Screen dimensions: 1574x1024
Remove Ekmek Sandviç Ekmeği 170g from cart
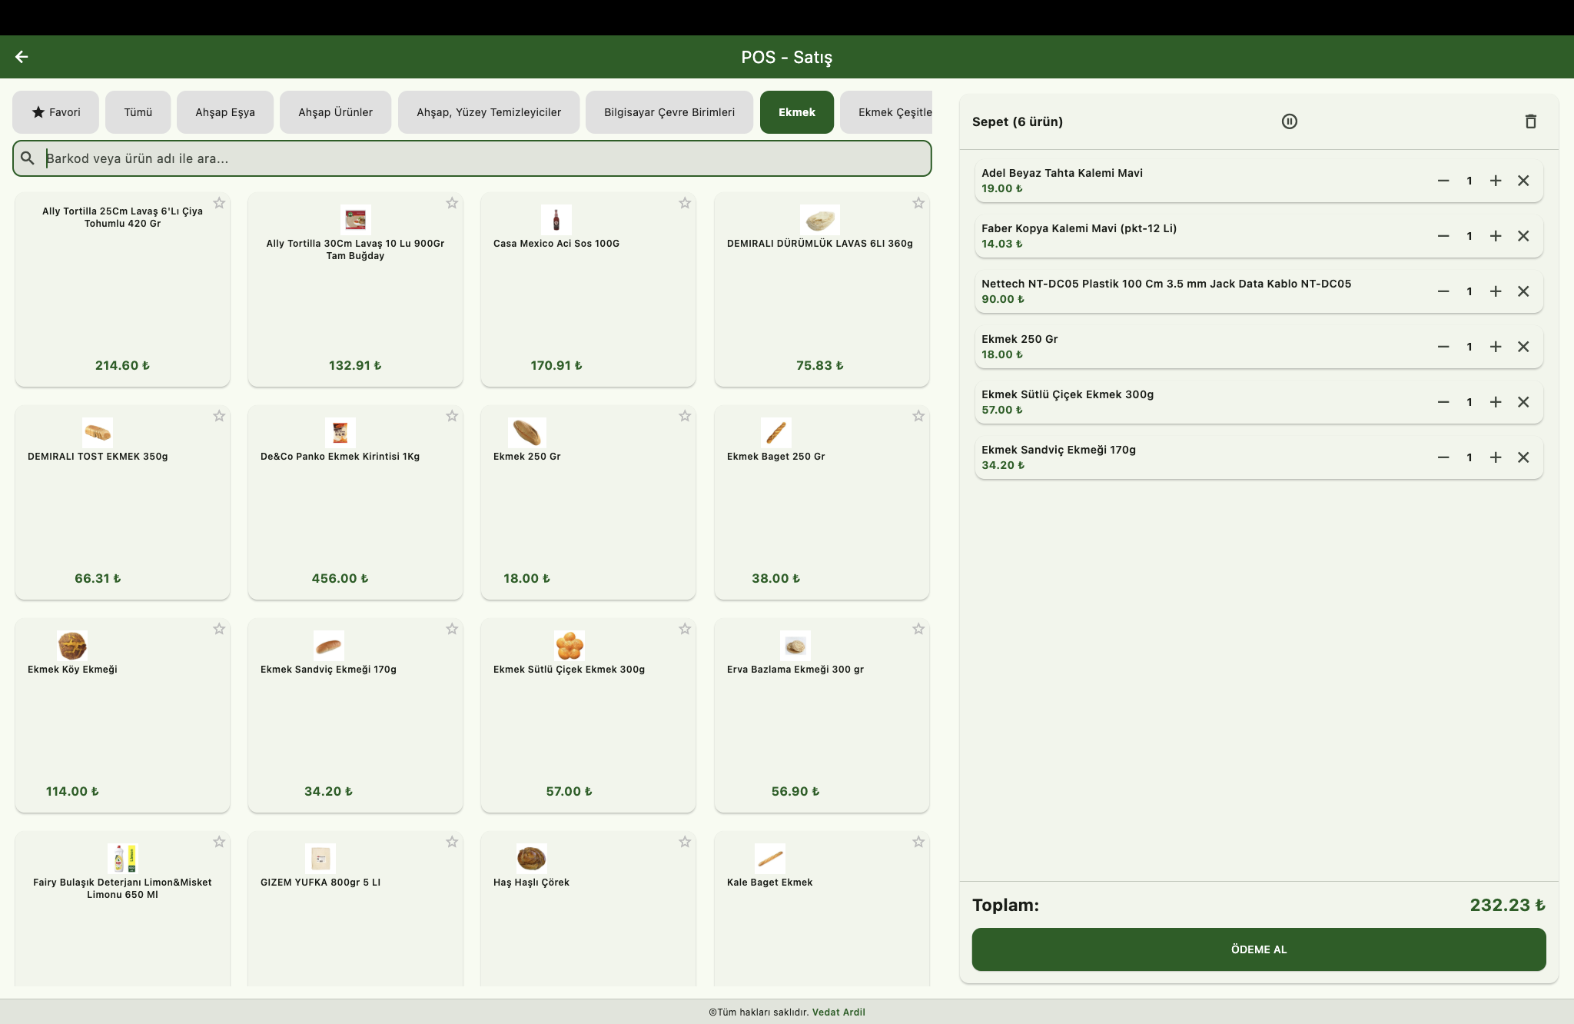coord(1523,457)
